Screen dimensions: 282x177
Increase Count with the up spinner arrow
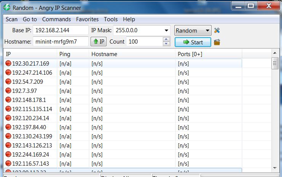[x=166, y=39]
